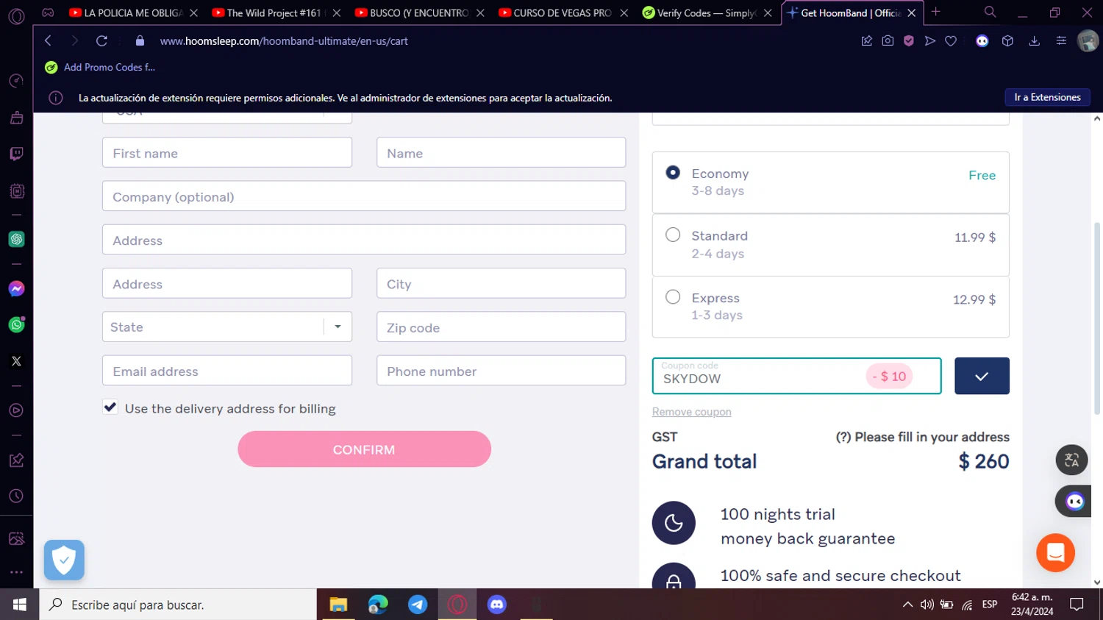This screenshot has width=1103, height=620.
Task: Apply coupon with checkmark button
Action: [x=982, y=376]
